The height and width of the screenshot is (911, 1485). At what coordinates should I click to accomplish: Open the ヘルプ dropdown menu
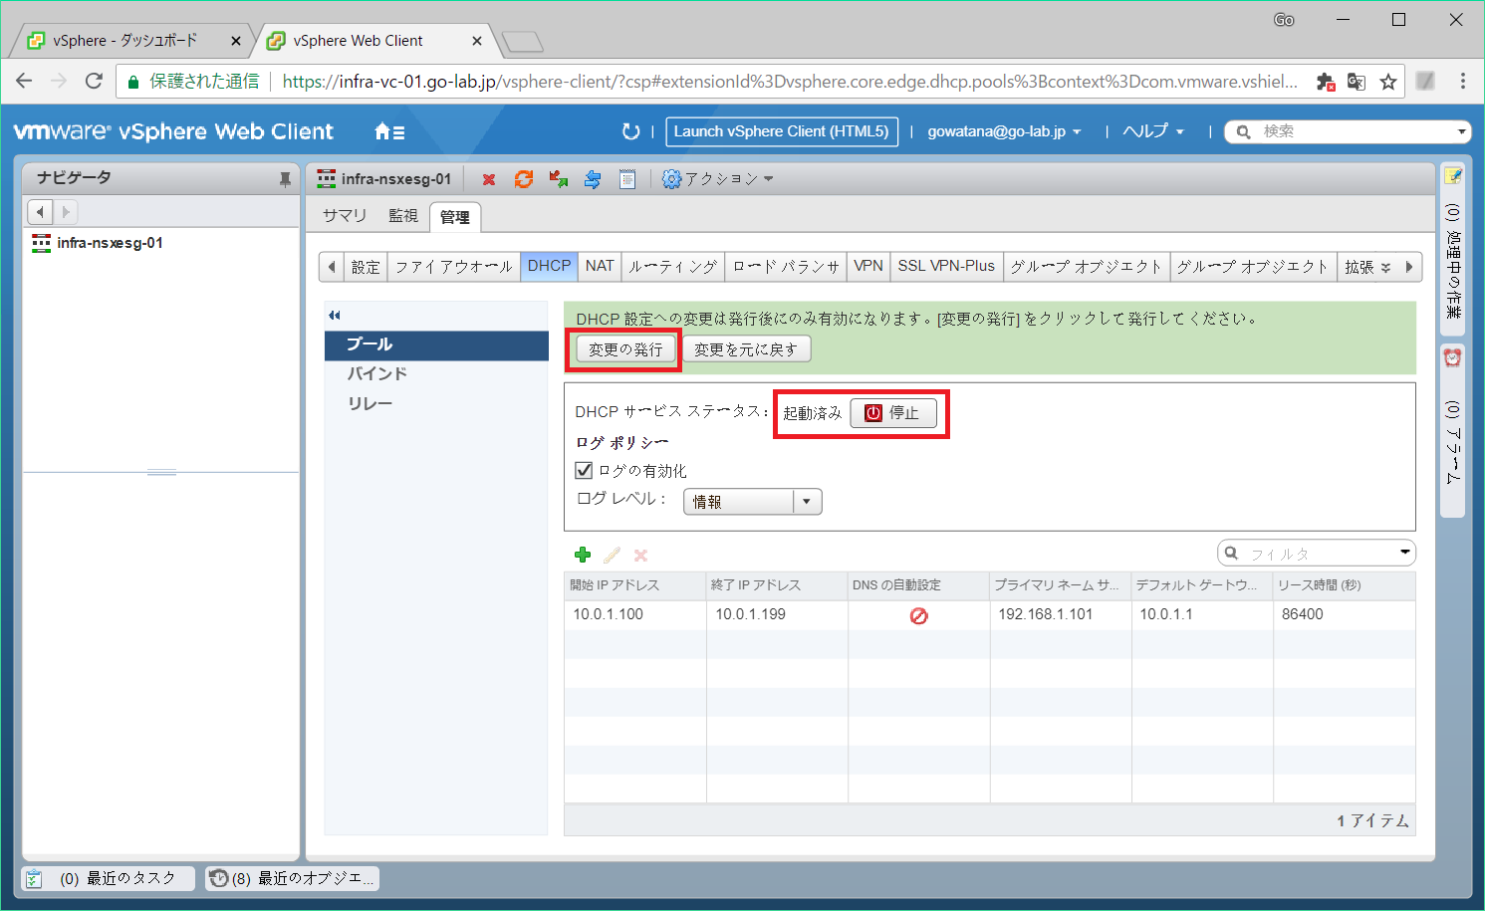(x=1153, y=131)
